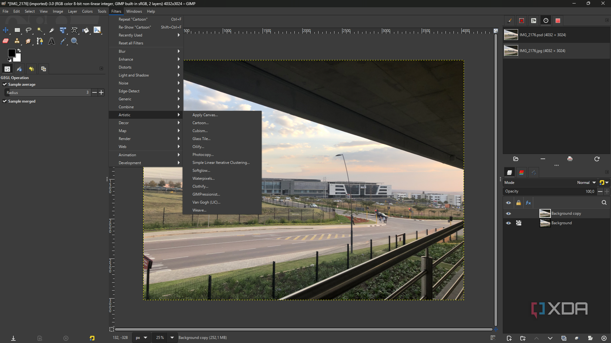This screenshot has width=611, height=343.
Task: Pick the Text tool
Action: (51, 41)
